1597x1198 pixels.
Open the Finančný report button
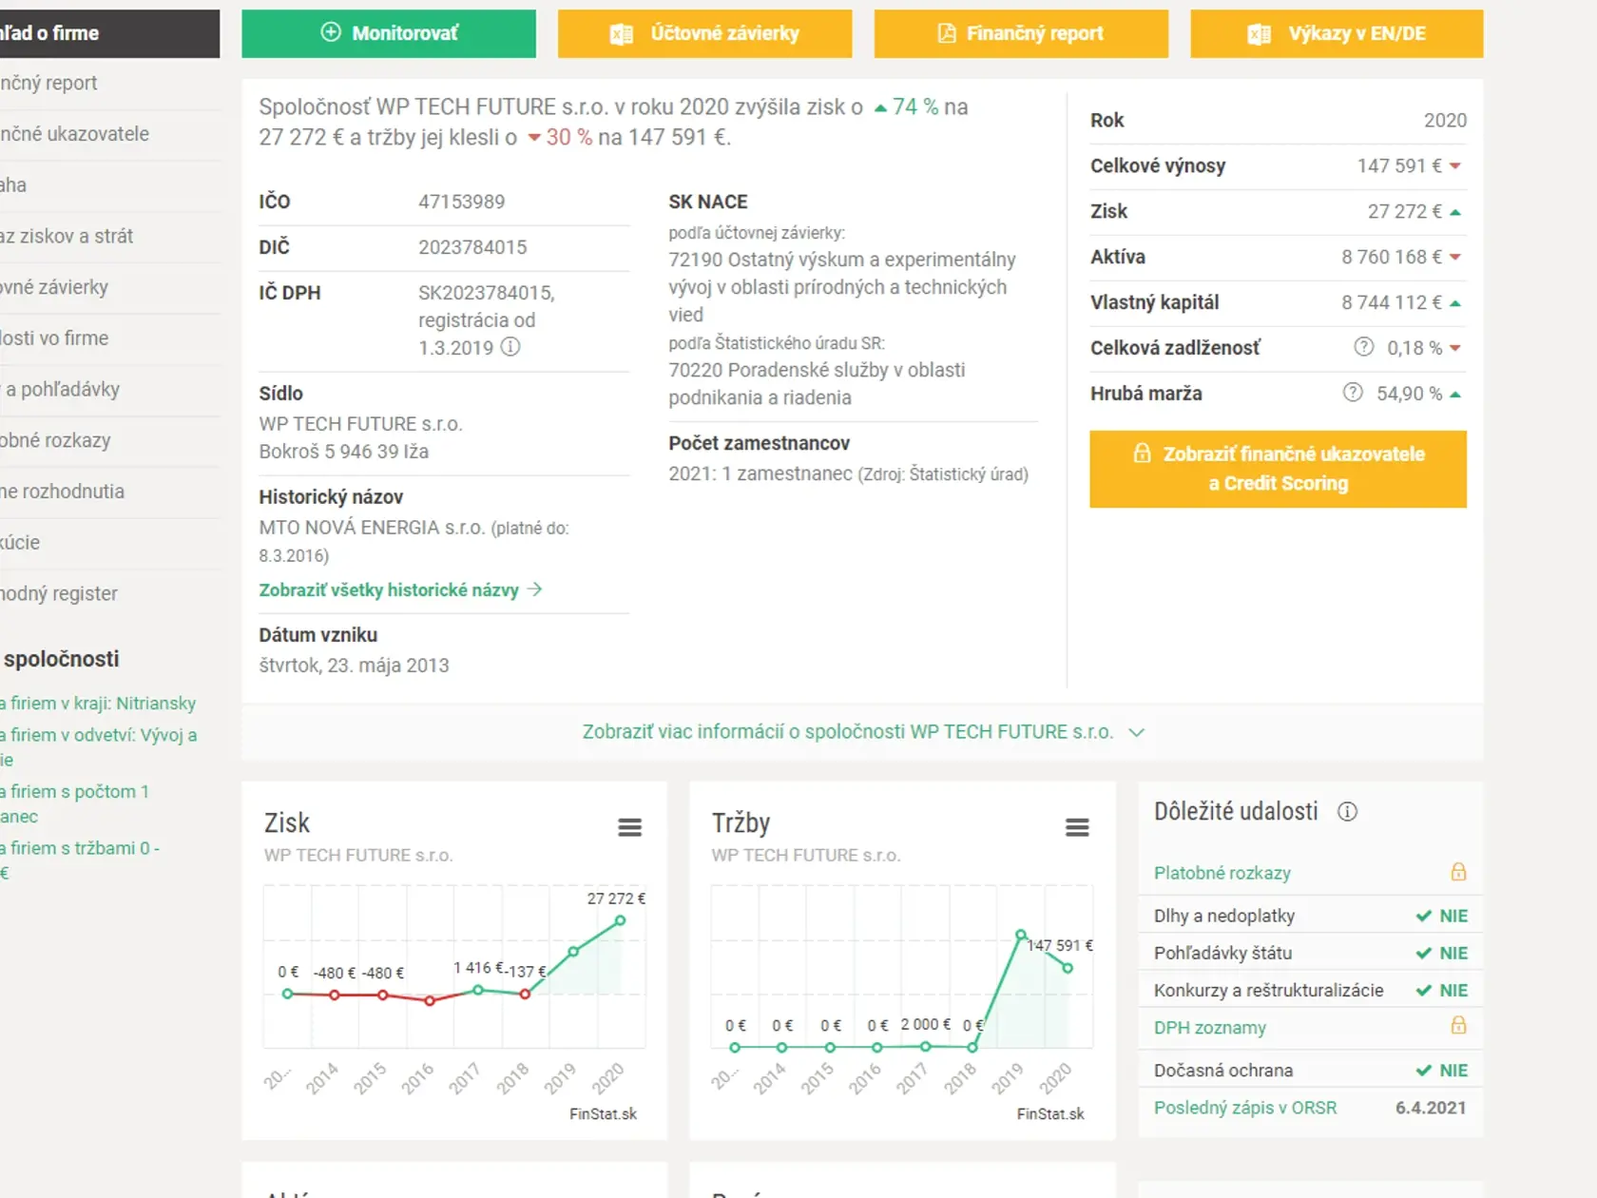pos(1021,33)
